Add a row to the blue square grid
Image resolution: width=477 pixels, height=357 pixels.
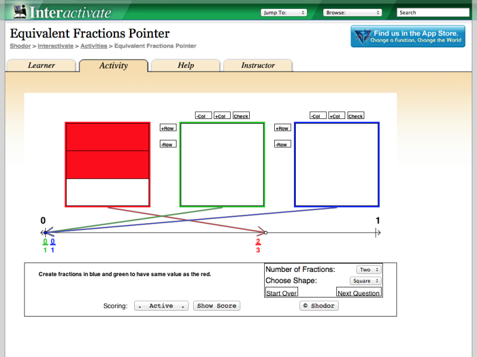point(282,127)
